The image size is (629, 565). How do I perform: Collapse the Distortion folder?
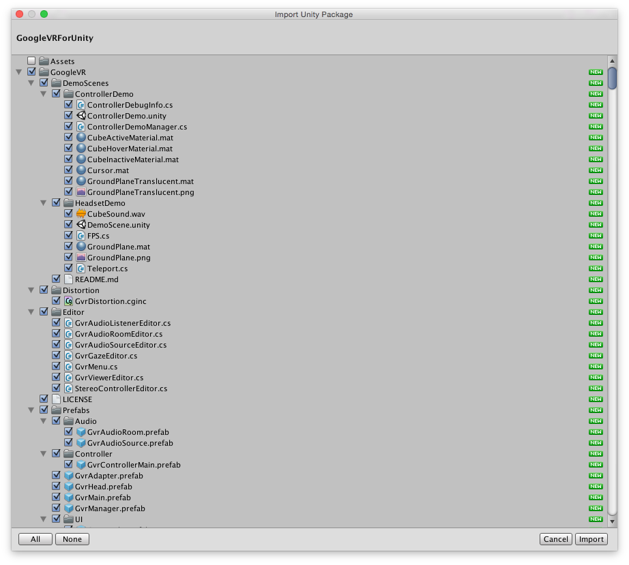[x=31, y=290]
